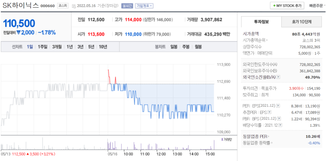327x161 pixels.
Task: Click the 코스피 3위 ranking value
Action: 311,40
